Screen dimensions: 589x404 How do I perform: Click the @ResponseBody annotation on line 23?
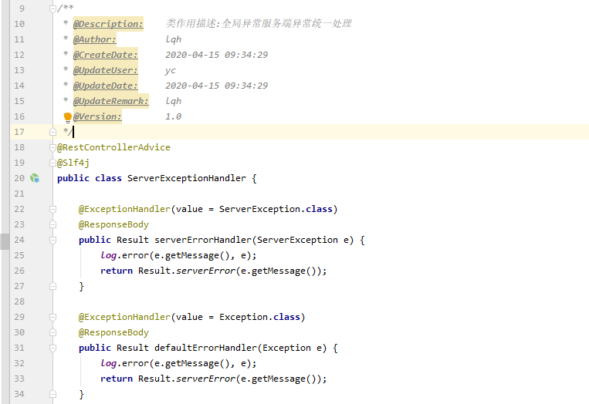tap(113, 224)
